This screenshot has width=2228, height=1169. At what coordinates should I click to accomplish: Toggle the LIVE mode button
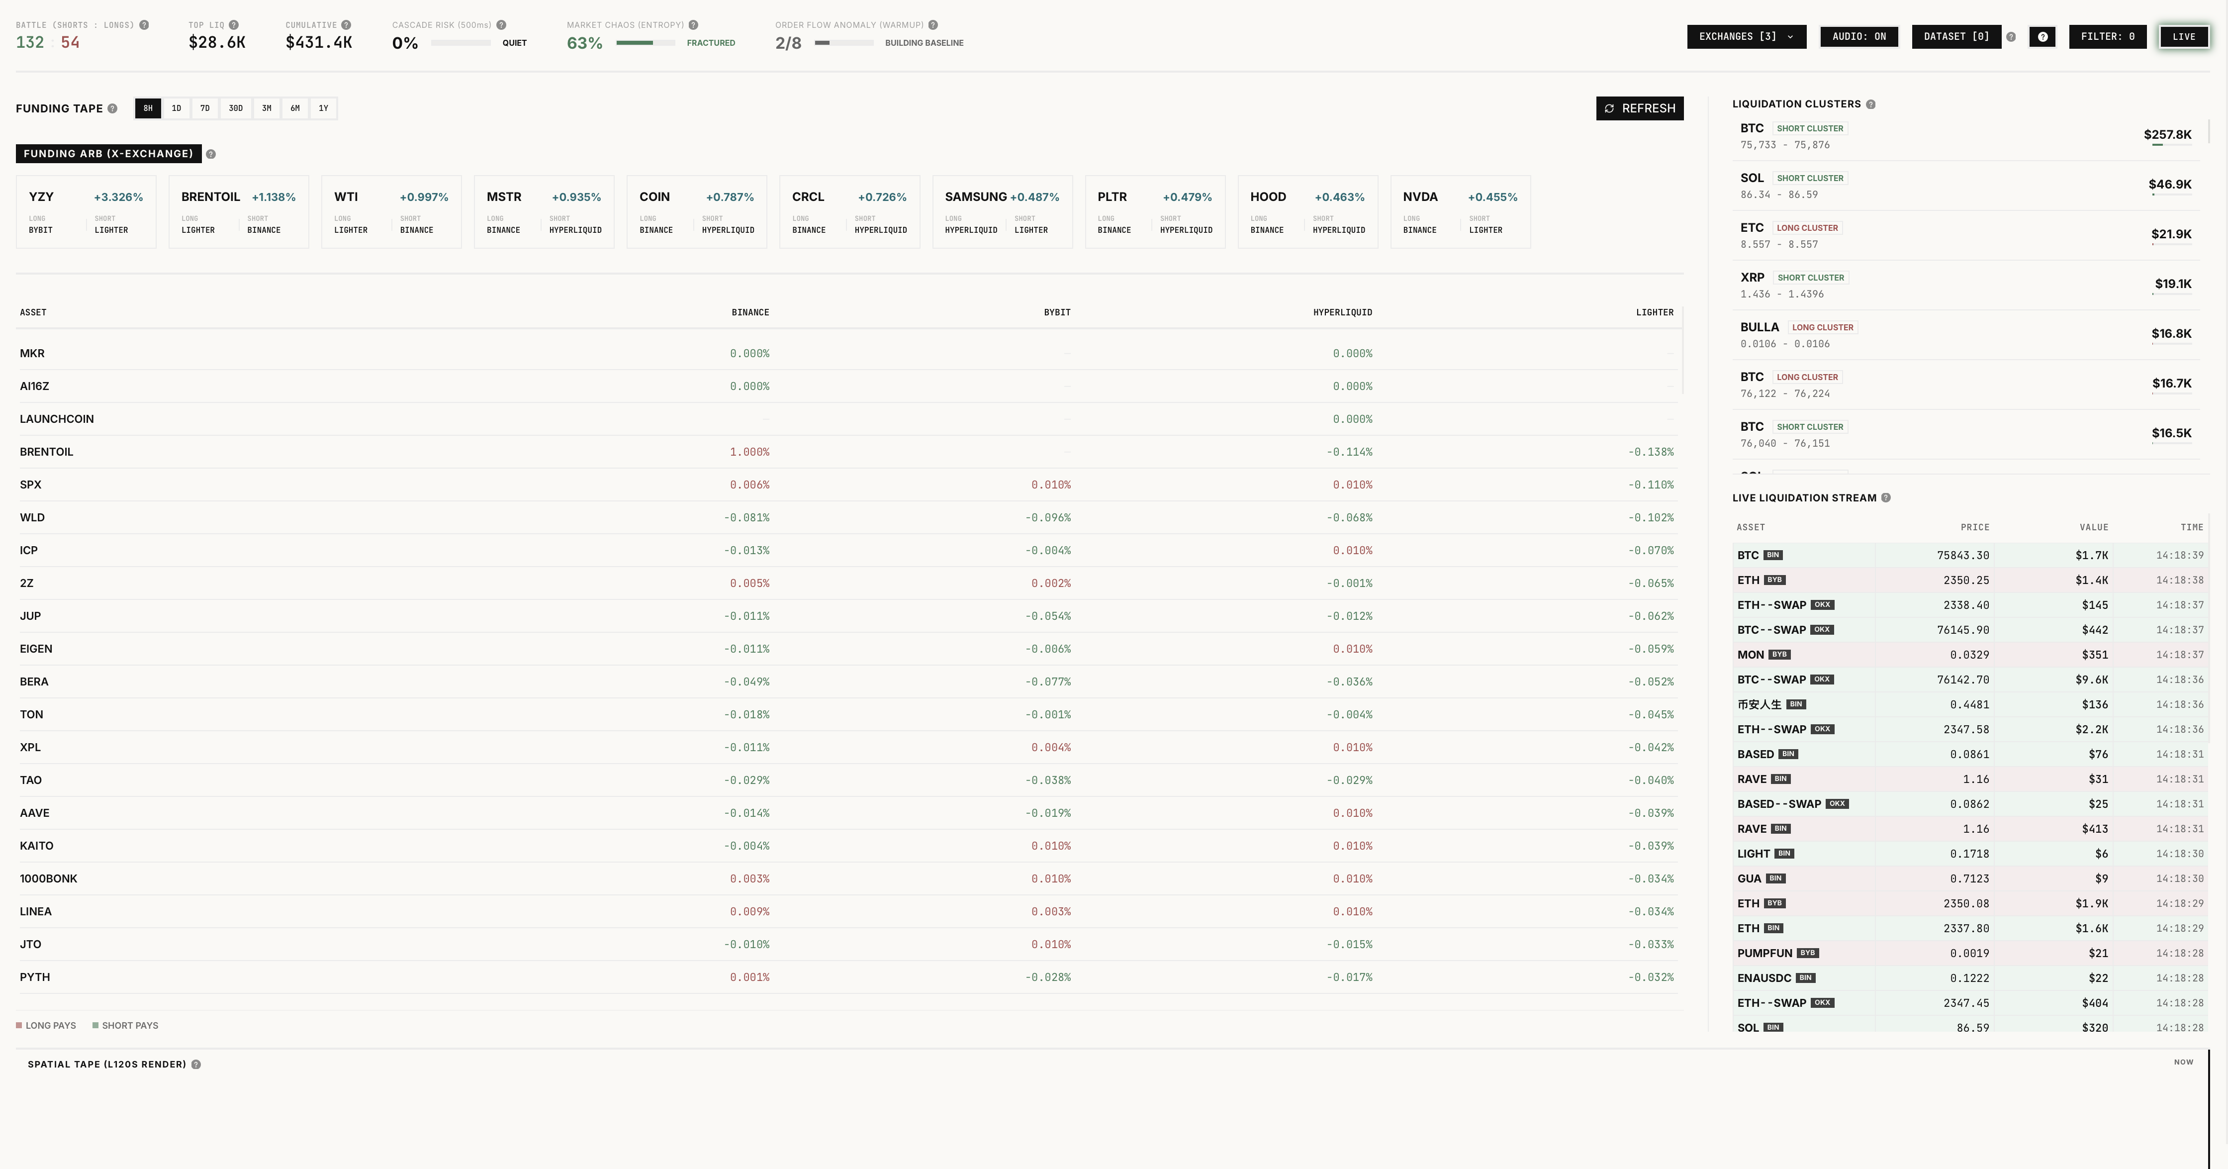(2184, 36)
